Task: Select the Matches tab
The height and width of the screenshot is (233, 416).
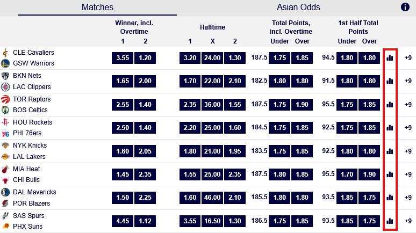Action: coord(97,8)
